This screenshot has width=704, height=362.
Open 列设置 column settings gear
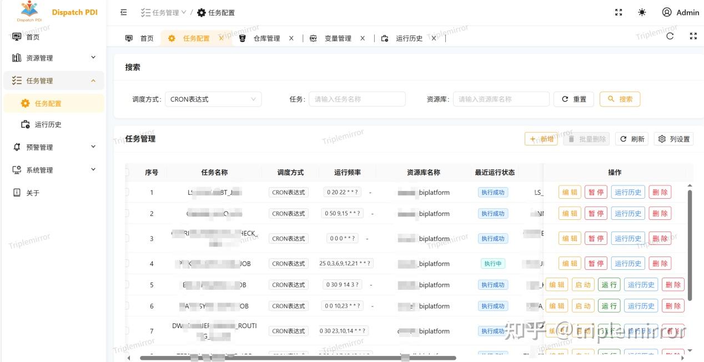tap(673, 139)
